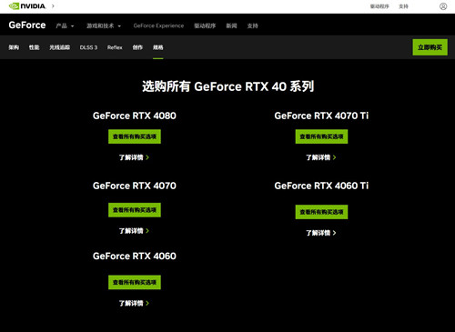Open the user account profile icon
Image resolution: width=455 pixels, height=332 pixels.
[443, 6]
